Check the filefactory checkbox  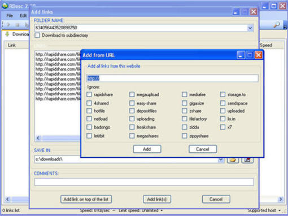click(x=185, y=119)
